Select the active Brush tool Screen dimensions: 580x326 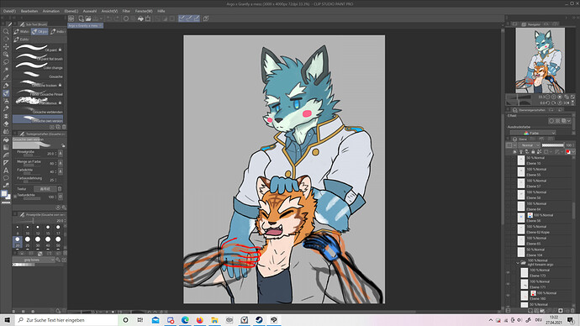click(x=6, y=93)
